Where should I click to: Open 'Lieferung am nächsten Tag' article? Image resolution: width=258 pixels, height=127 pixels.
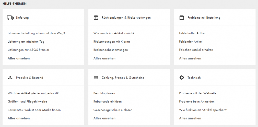click(26, 42)
